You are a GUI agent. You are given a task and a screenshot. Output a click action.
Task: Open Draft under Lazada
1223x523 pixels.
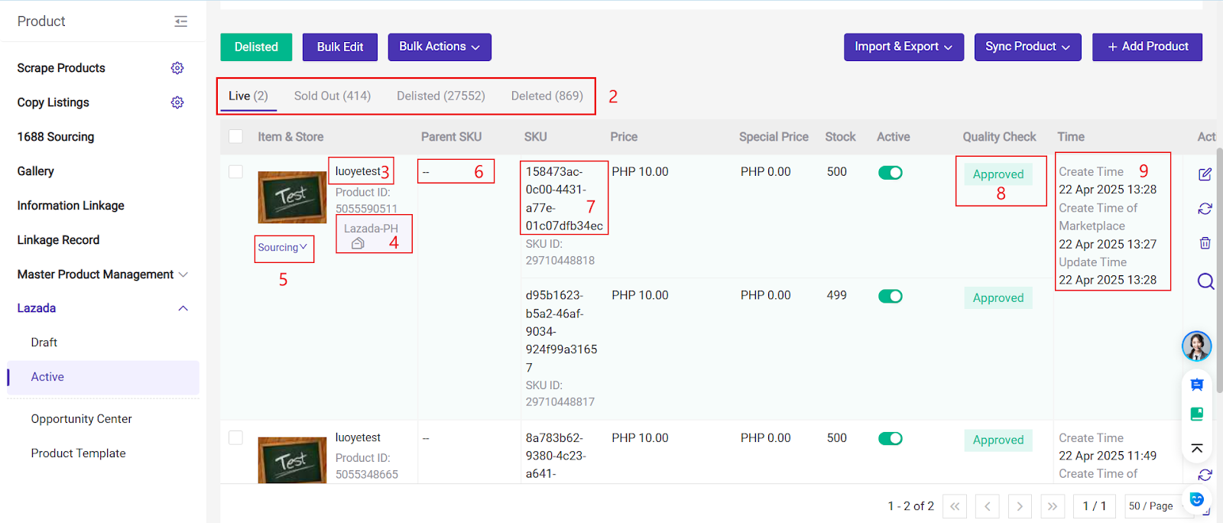pos(44,343)
